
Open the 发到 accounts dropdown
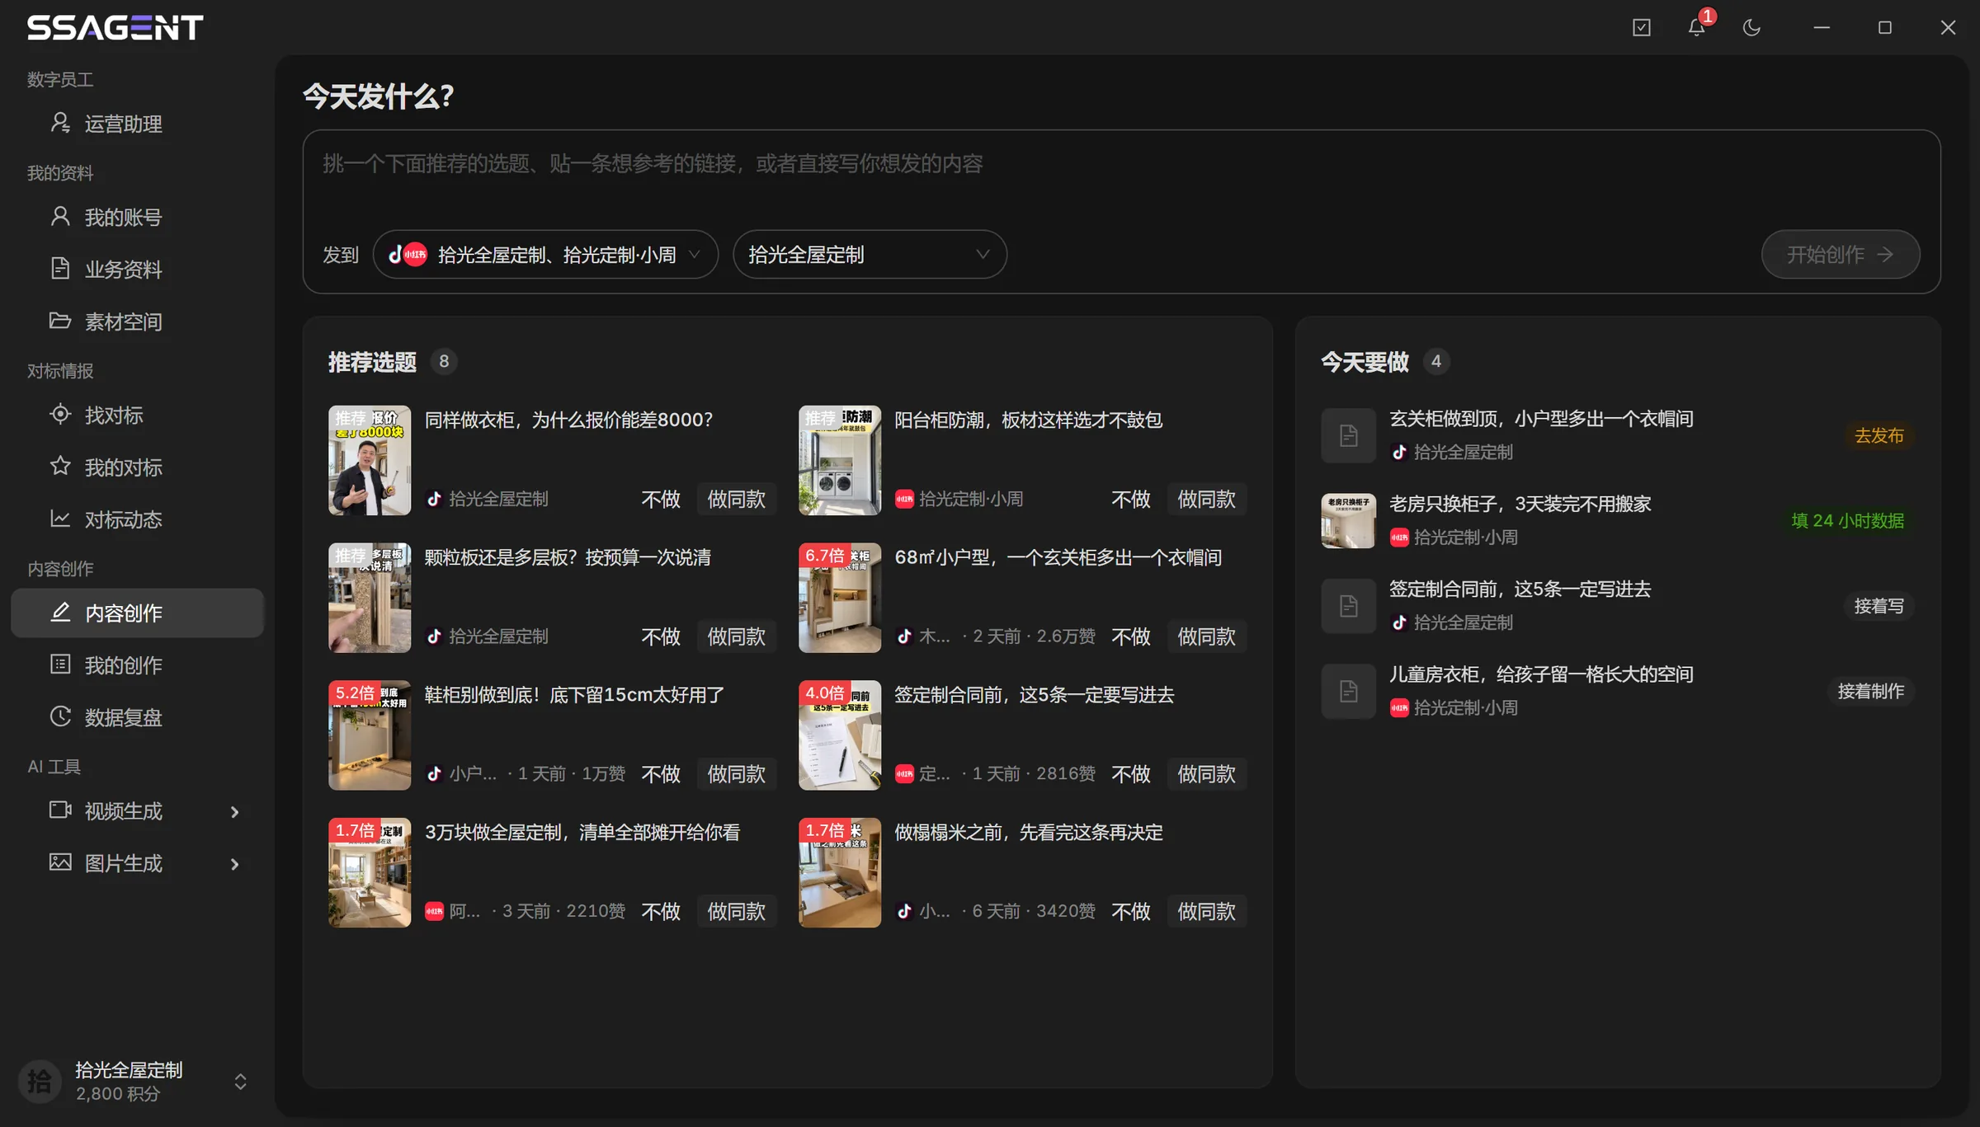(x=545, y=255)
